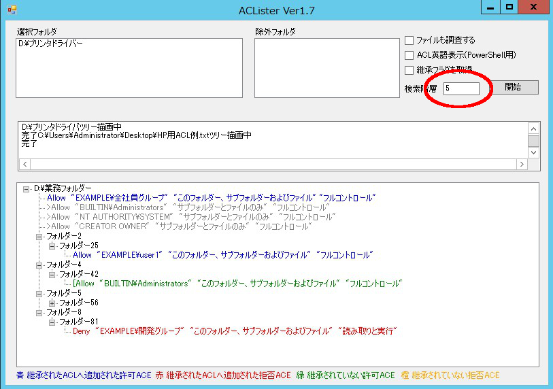
Task: Select the フォルダー2 tree label
Action: pyautogui.click(x=64, y=236)
